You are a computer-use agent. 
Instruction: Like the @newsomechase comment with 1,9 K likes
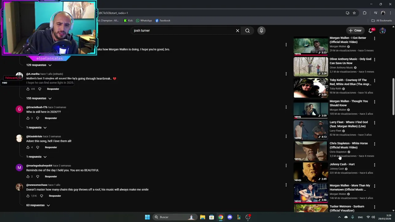[28, 196]
